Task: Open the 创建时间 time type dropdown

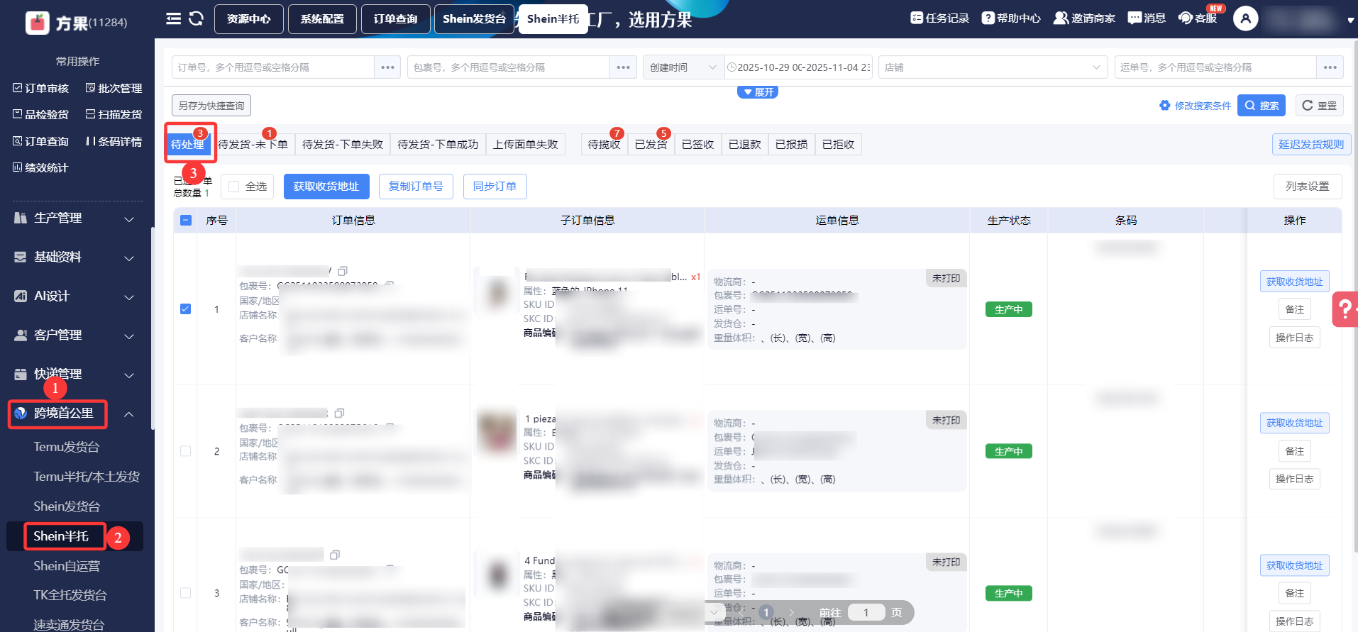Action: tap(683, 67)
